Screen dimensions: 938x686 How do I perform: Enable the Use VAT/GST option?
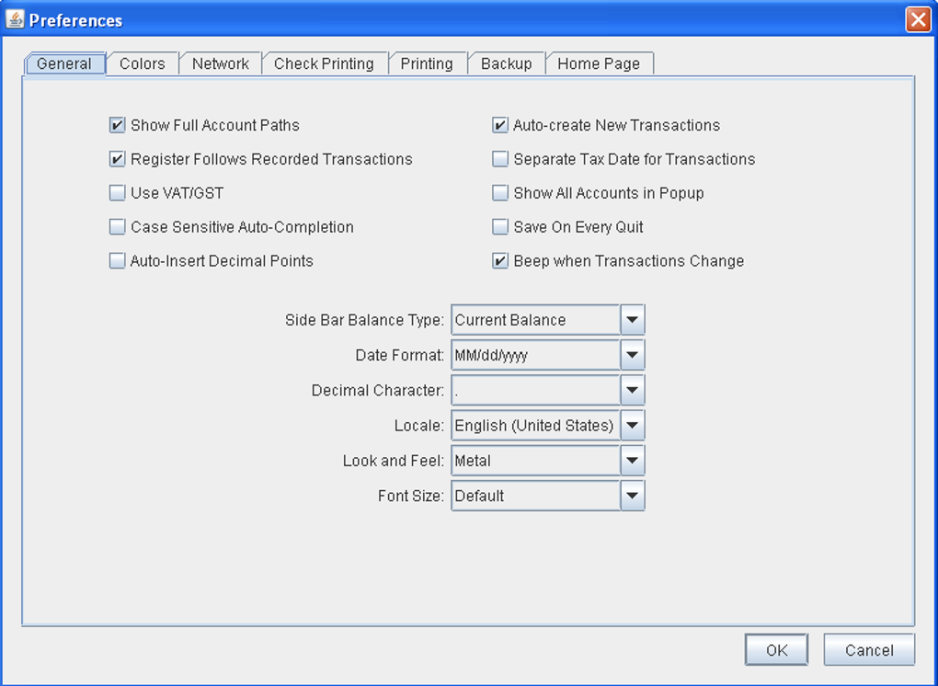[x=118, y=193]
